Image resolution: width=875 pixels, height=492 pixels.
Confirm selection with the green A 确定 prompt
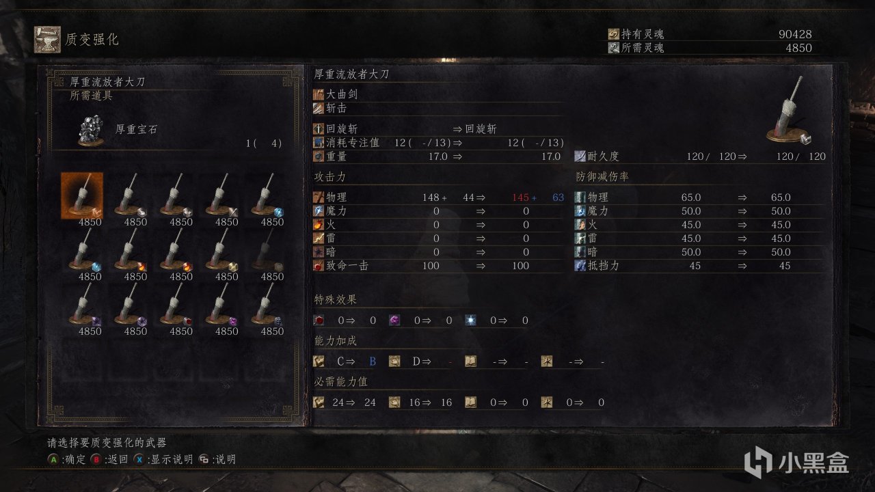pyautogui.click(x=66, y=459)
